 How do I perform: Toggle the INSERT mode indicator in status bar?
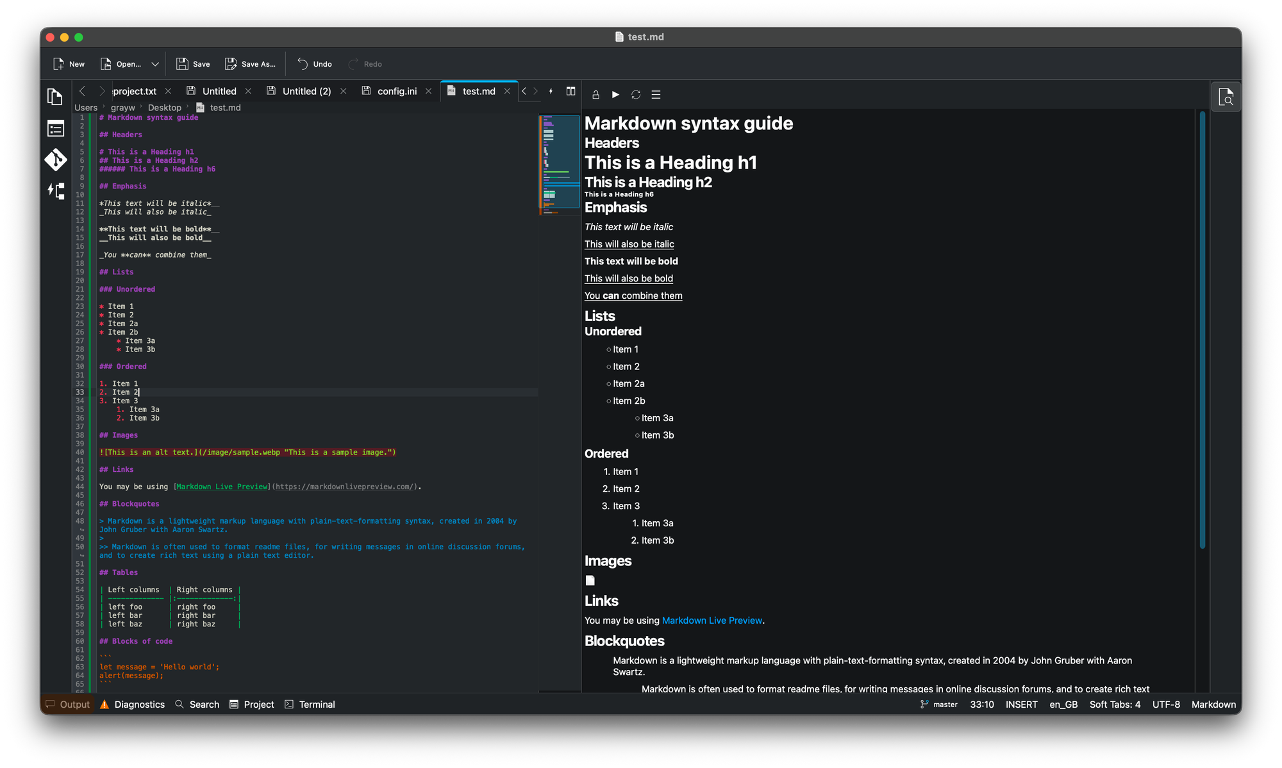[1021, 704]
